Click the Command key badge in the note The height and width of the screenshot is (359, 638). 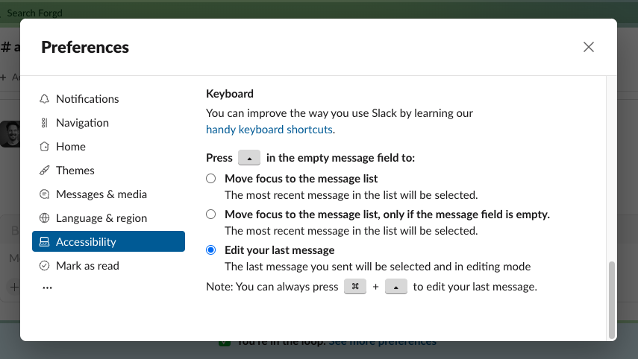pyautogui.click(x=355, y=287)
